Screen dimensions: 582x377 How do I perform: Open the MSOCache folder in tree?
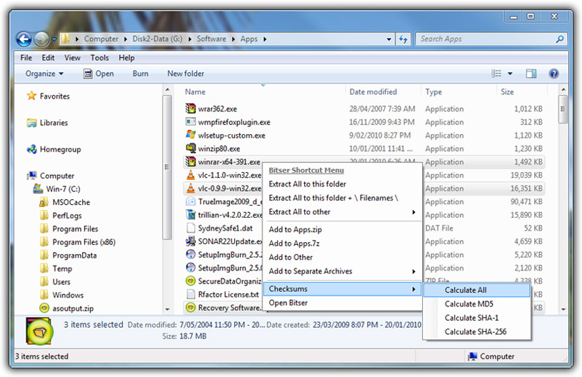tap(71, 202)
